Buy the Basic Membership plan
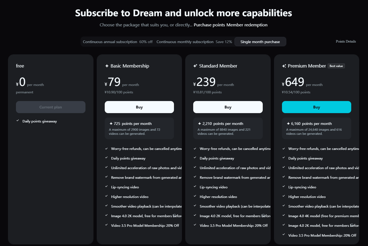Screen dimensions: 368x246 (x=139, y=107)
